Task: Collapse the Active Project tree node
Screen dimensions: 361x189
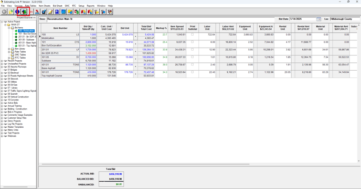Action: tap(2, 22)
